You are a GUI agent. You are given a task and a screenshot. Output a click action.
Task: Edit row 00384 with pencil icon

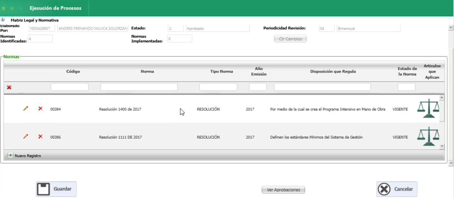(26, 109)
